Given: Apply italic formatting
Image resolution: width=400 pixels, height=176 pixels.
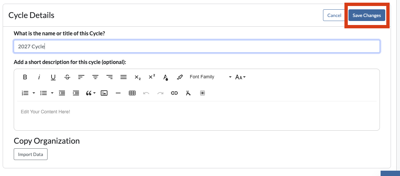Looking at the screenshot, I should click(x=39, y=77).
